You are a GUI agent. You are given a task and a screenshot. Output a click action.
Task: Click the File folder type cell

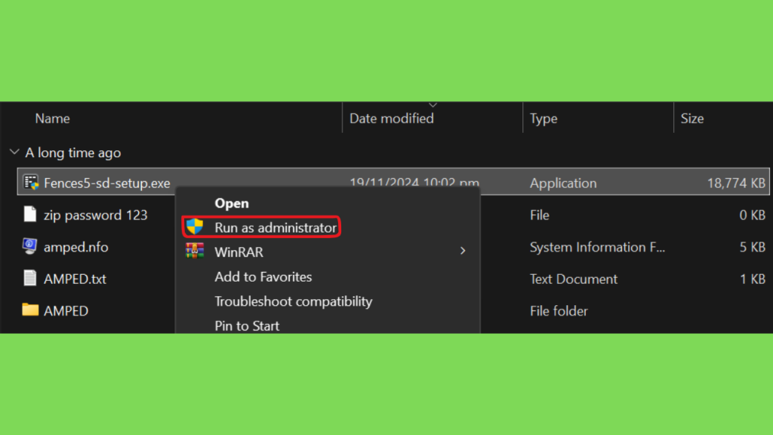tap(559, 311)
